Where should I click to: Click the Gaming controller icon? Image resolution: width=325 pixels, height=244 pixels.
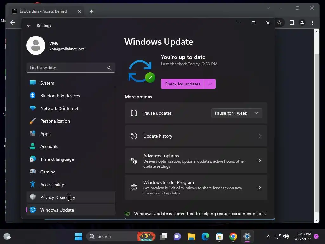33,172
